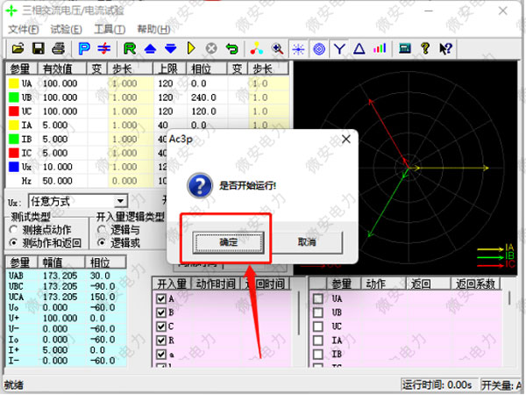Click 取消 in the Ac3p dialog
Viewport: 526px width, 395px height.
[306, 241]
